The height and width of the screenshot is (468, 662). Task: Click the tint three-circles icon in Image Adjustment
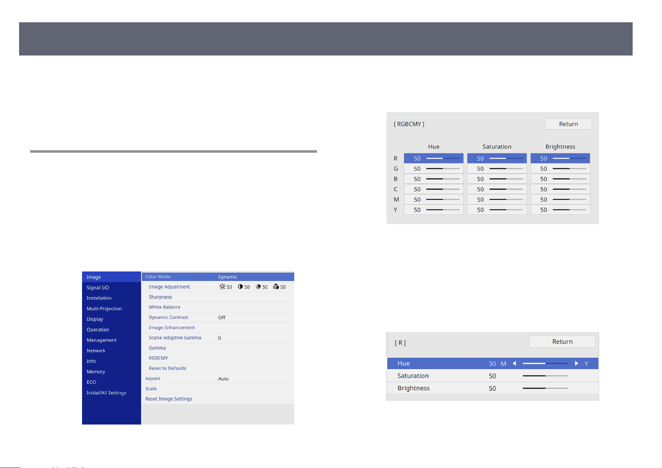click(x=276, y=287)
